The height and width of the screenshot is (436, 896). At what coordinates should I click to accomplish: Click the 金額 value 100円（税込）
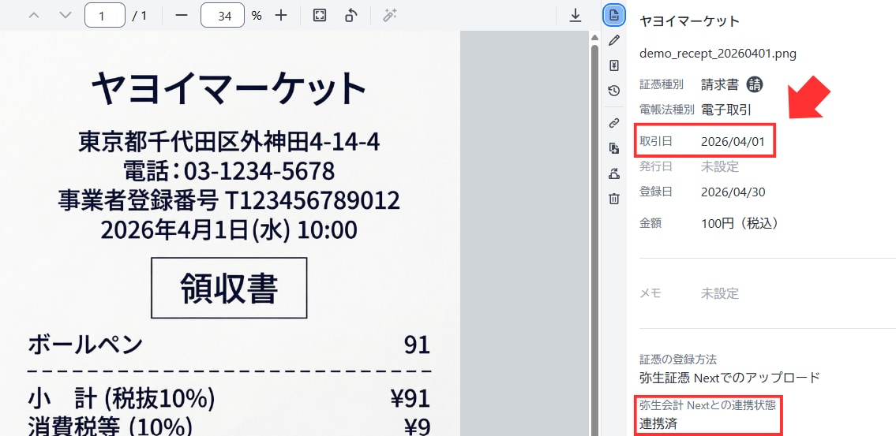pos(740,223)
